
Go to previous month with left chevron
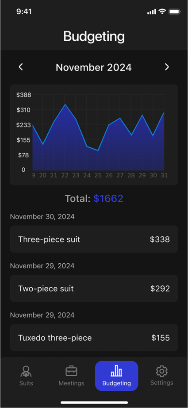[x=21, y=67]
